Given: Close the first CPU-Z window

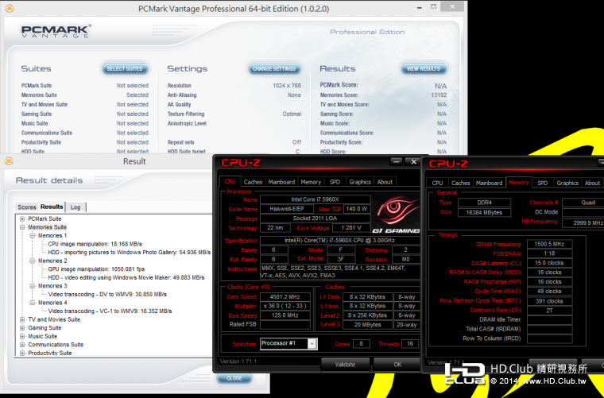Looking at the screenshot, I should pos(413,162).
